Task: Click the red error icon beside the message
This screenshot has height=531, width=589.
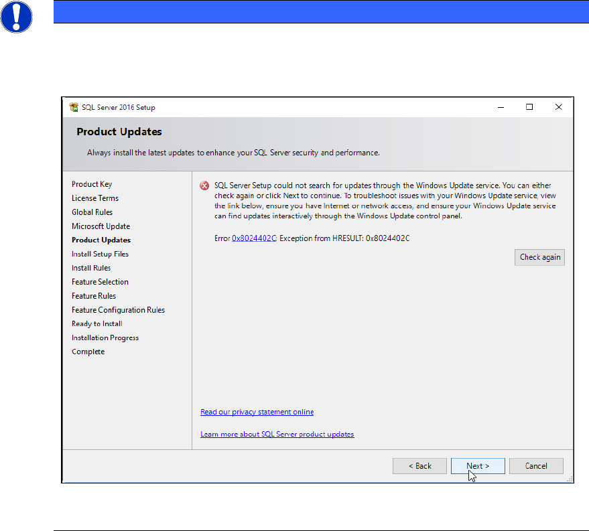Action: pos(204,185)
